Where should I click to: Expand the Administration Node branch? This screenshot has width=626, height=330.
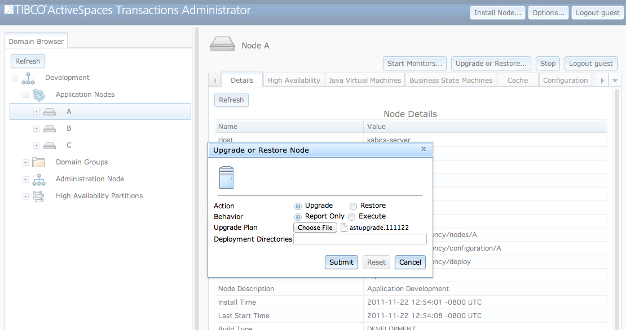25,179
